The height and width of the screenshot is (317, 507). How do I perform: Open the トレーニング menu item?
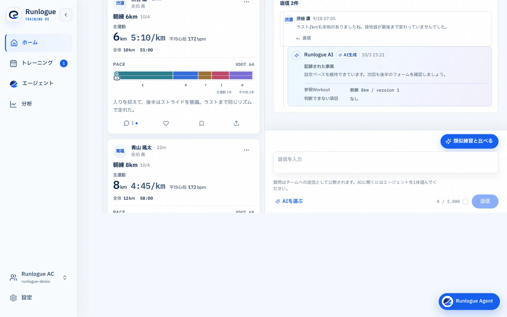tap(39, 63)
